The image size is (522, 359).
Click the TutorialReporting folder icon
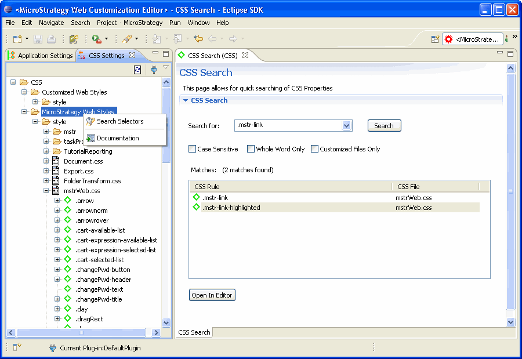coord(57,151)
